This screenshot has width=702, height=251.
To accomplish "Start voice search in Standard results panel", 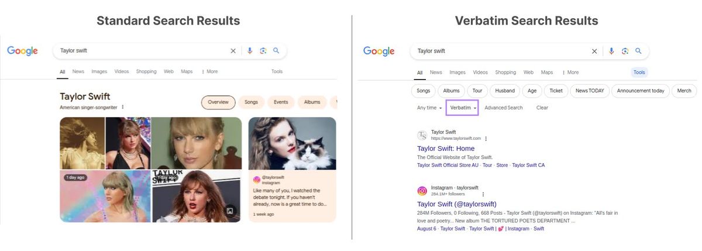I will 250,51.
